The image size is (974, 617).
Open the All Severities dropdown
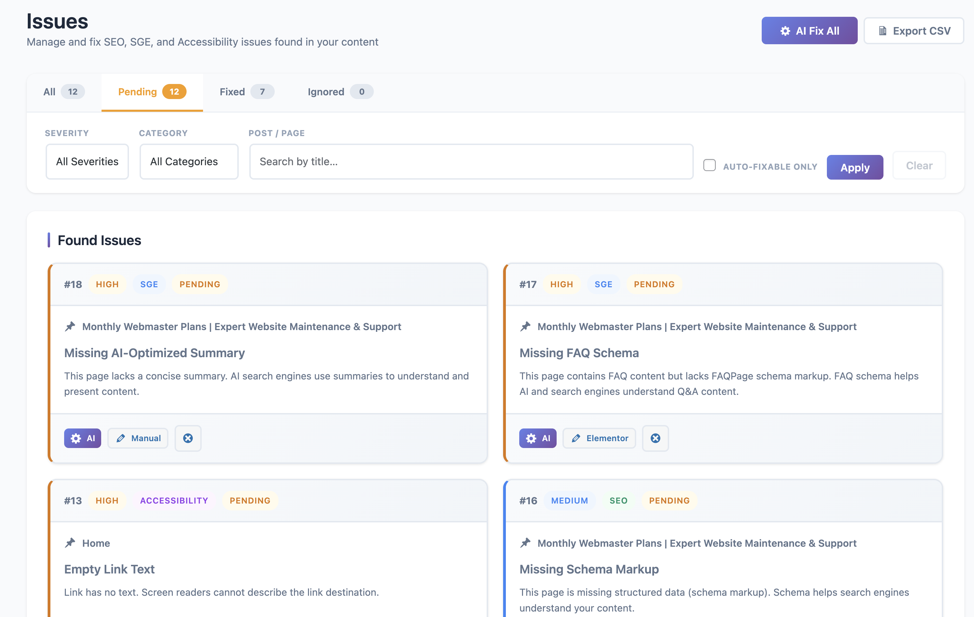point(87,162)
